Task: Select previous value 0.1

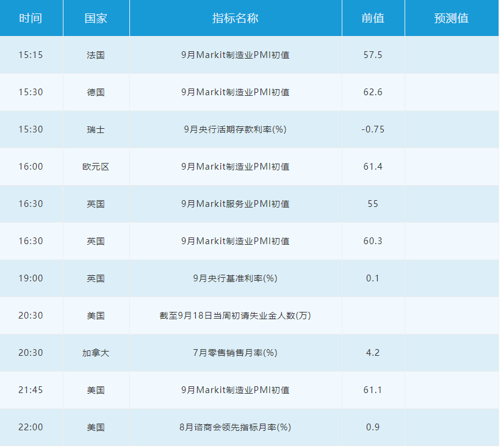Action: 373,278
